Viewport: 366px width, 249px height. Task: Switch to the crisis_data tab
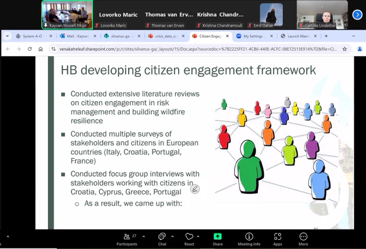pyautogui.click(x=166, y=36)
